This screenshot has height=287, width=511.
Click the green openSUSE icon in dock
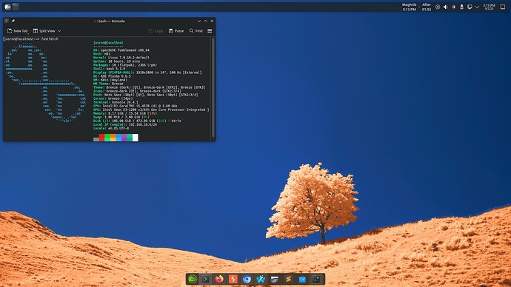(193, 279)
